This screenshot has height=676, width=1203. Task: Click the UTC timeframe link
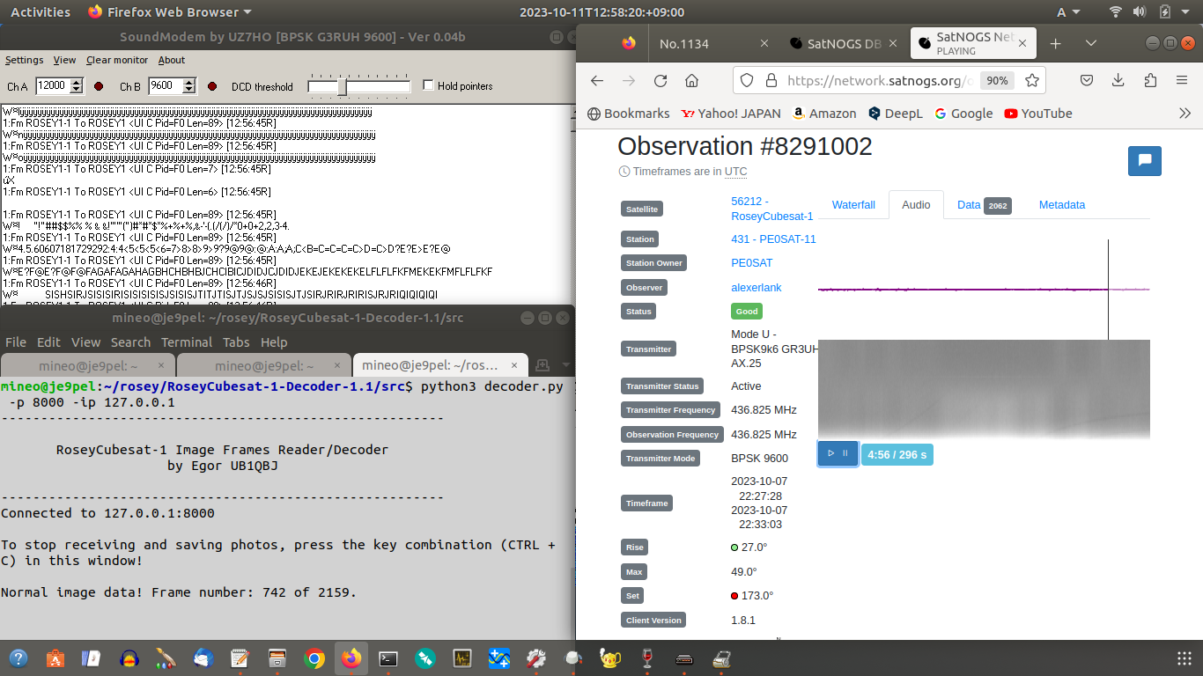[735, 172]
